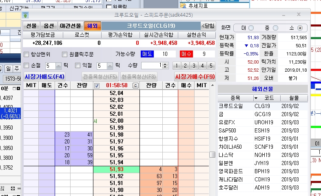Toggle the 손절 checkbox

[x=26, y=66]
